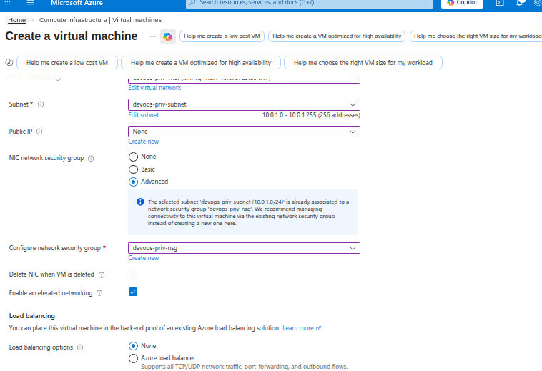Viewport: 542px width, 371px height.
Task: Click the Create a virtual machine heading
Action: pyautogui.click(x=72, y=36)
